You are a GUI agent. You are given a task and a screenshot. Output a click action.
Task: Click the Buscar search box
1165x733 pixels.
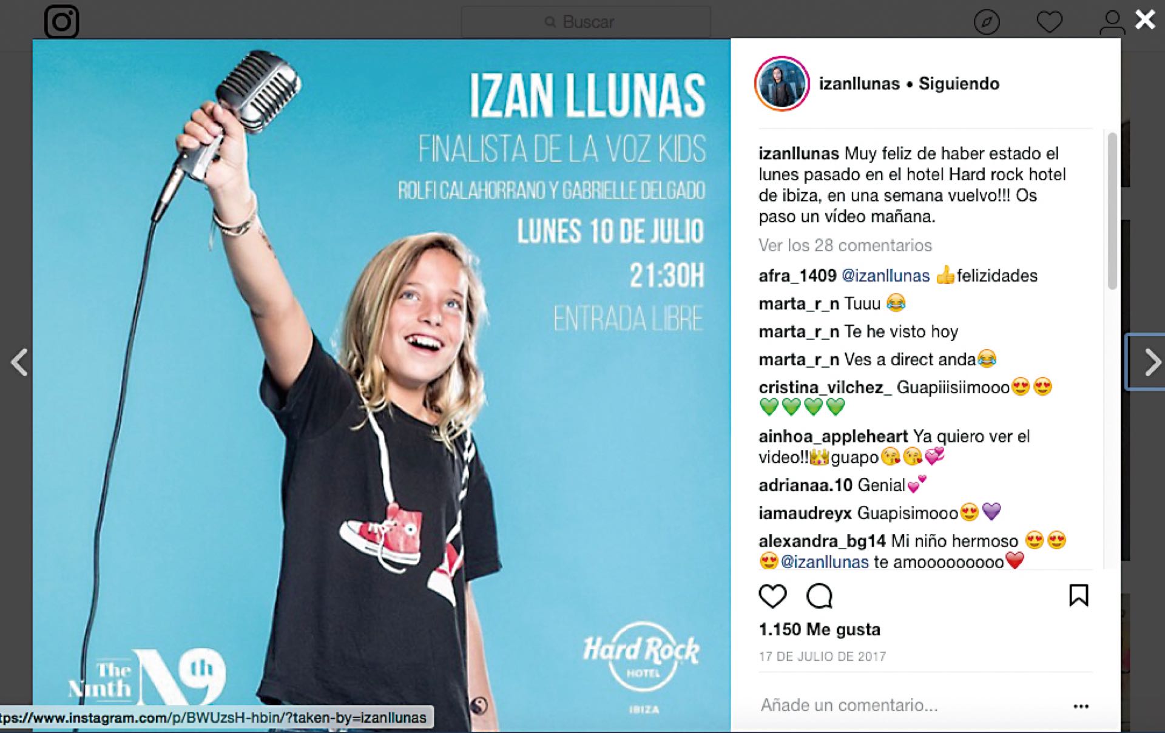(x=586, y=22)
